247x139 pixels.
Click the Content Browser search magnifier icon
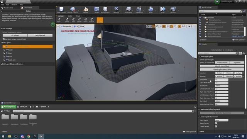(193, 111)
